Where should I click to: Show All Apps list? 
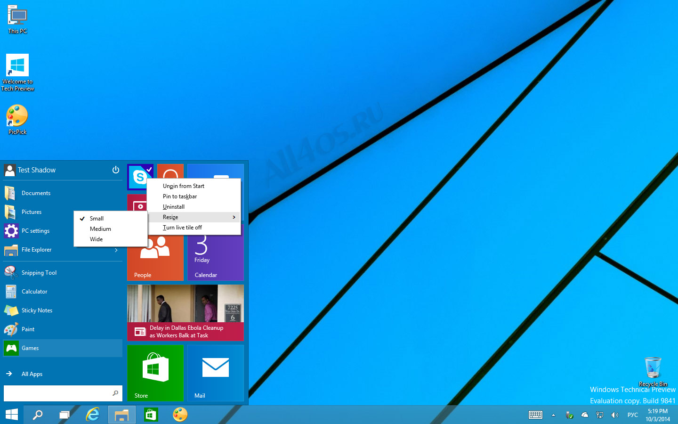63,374
